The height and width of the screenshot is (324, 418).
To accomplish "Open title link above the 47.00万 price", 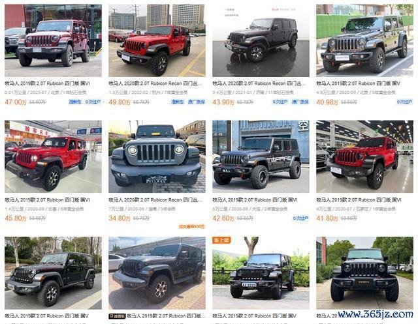I will 47,83.
